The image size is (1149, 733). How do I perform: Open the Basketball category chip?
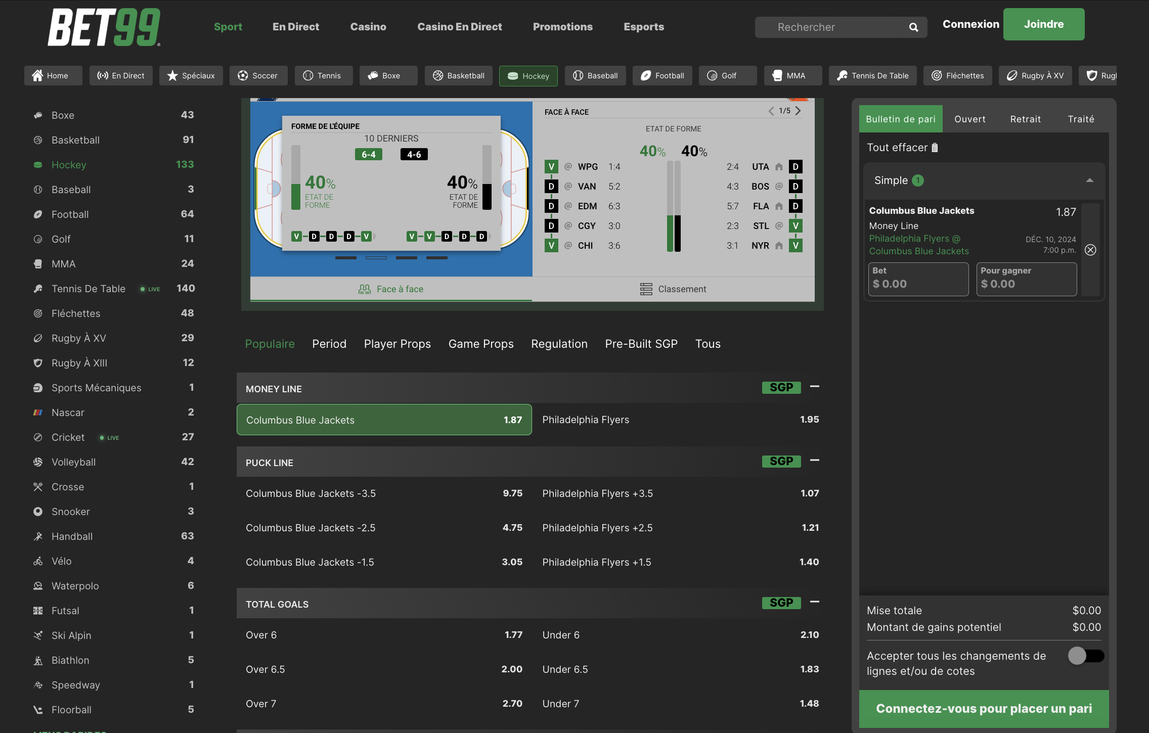tap(459, 76)
